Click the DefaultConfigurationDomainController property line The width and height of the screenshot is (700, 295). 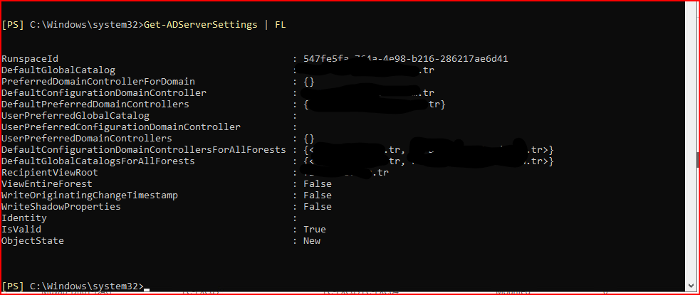[104, 93]
